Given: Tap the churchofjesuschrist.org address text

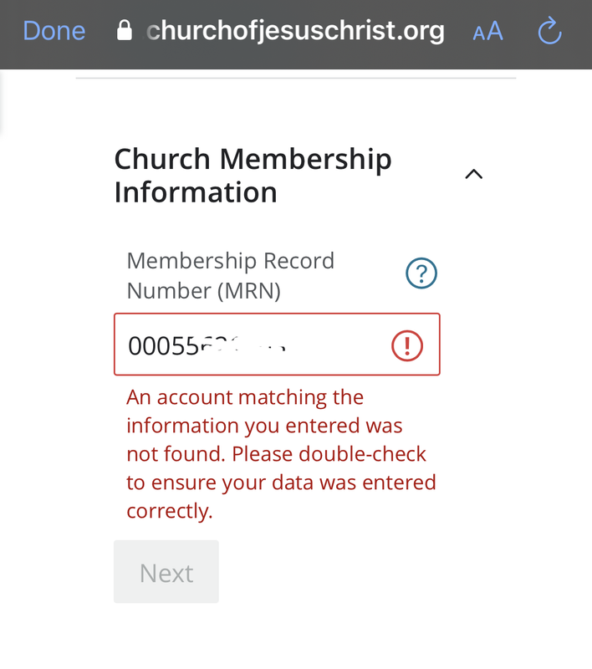Looking at the screenshot, I should pyautogui.click(x=295, y=31).
